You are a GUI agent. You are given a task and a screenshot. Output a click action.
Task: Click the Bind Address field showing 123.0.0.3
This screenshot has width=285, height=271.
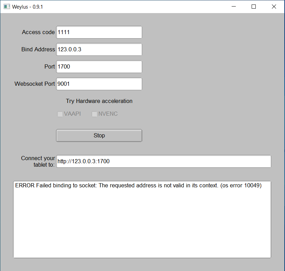[x=99, y=49]
